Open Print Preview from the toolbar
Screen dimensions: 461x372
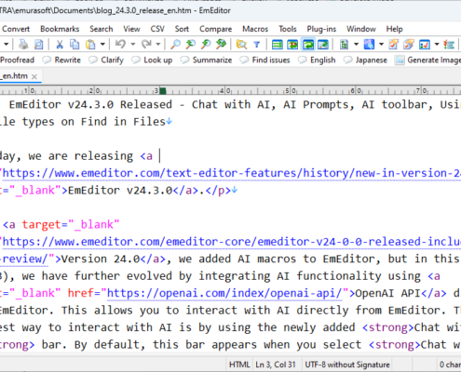pos(38,45)
